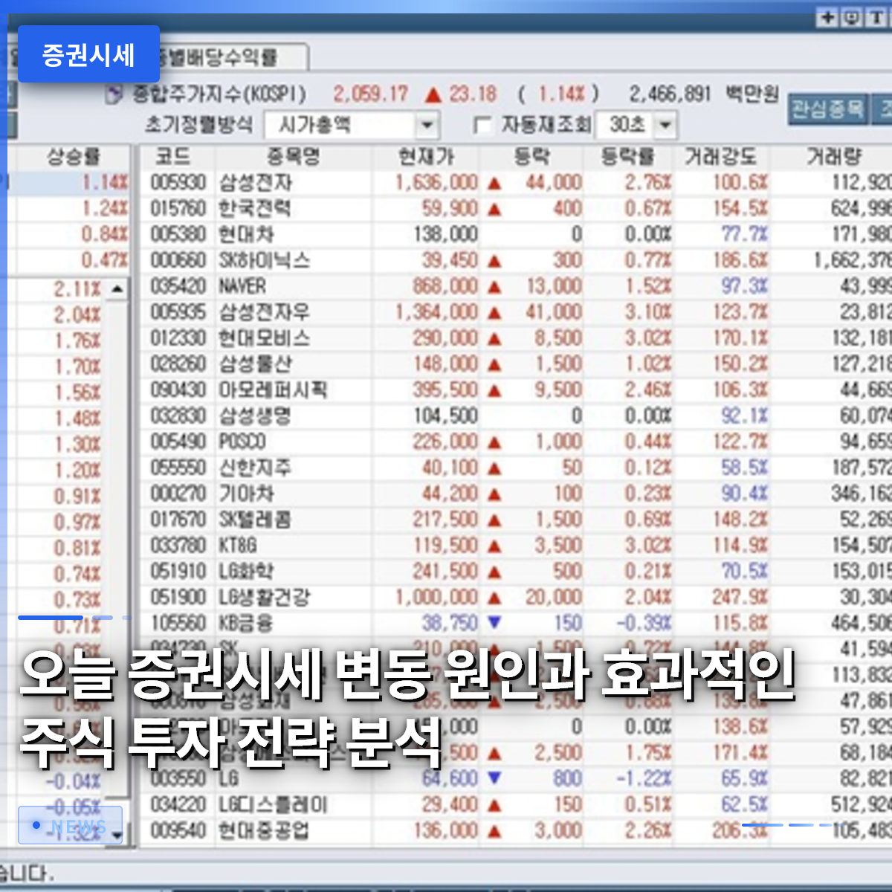892x892 pixels.
Task: Click stock code 005930
Action: 178,183
